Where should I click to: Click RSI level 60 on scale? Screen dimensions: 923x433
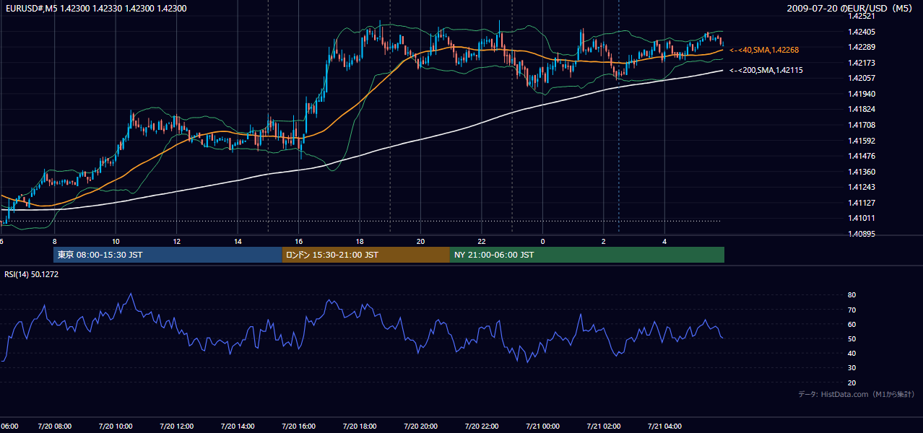852,324
